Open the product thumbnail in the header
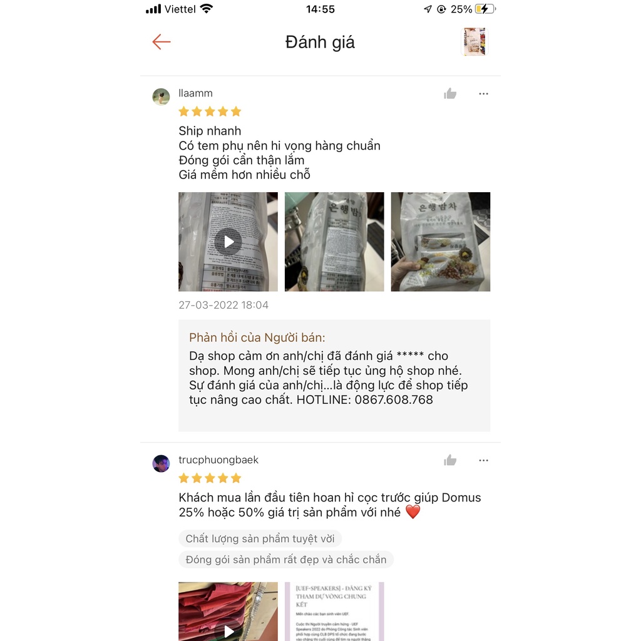 pos(474,42)
